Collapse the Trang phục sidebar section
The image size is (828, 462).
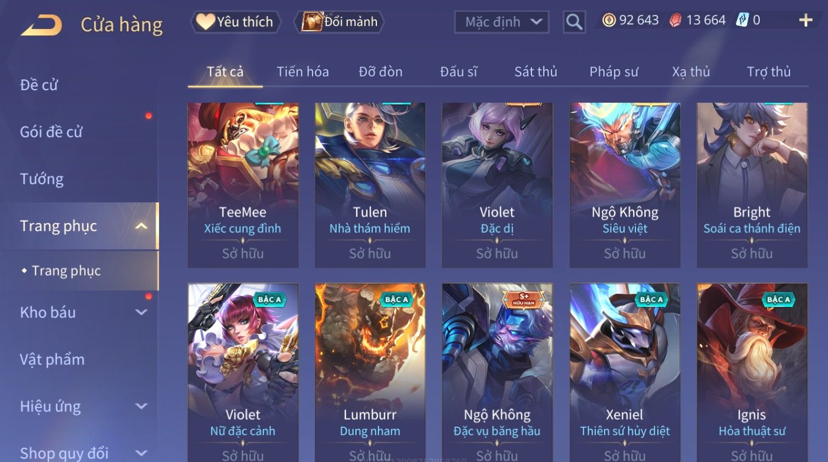tap(141, 226)
